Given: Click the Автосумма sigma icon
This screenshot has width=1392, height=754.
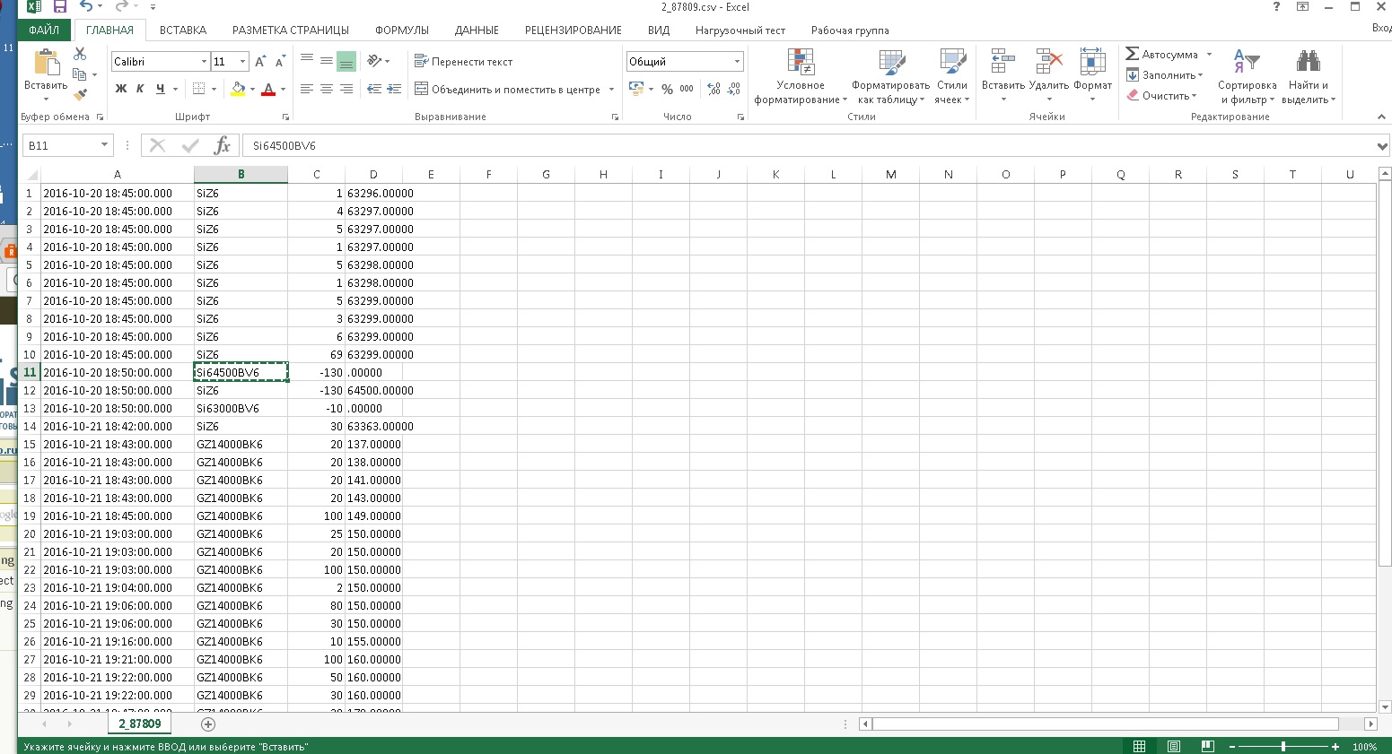Looking at the screenshot, I should (1133, 55).
